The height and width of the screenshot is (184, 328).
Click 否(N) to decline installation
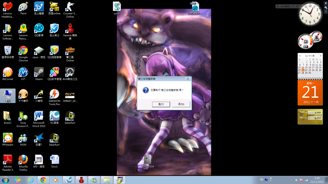click(181, 104)
